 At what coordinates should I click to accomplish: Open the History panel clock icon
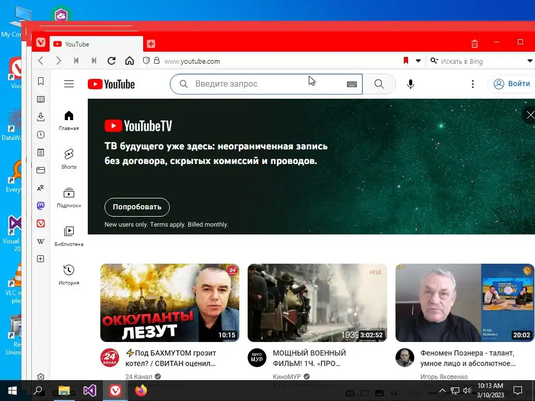[41, 135]
